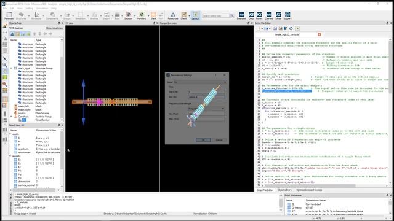The width and height of the screenshot is (394, 221).
Task: Cancel the Resonance Settings dialog
Action: pyautogui.click(x=219, y=140)
